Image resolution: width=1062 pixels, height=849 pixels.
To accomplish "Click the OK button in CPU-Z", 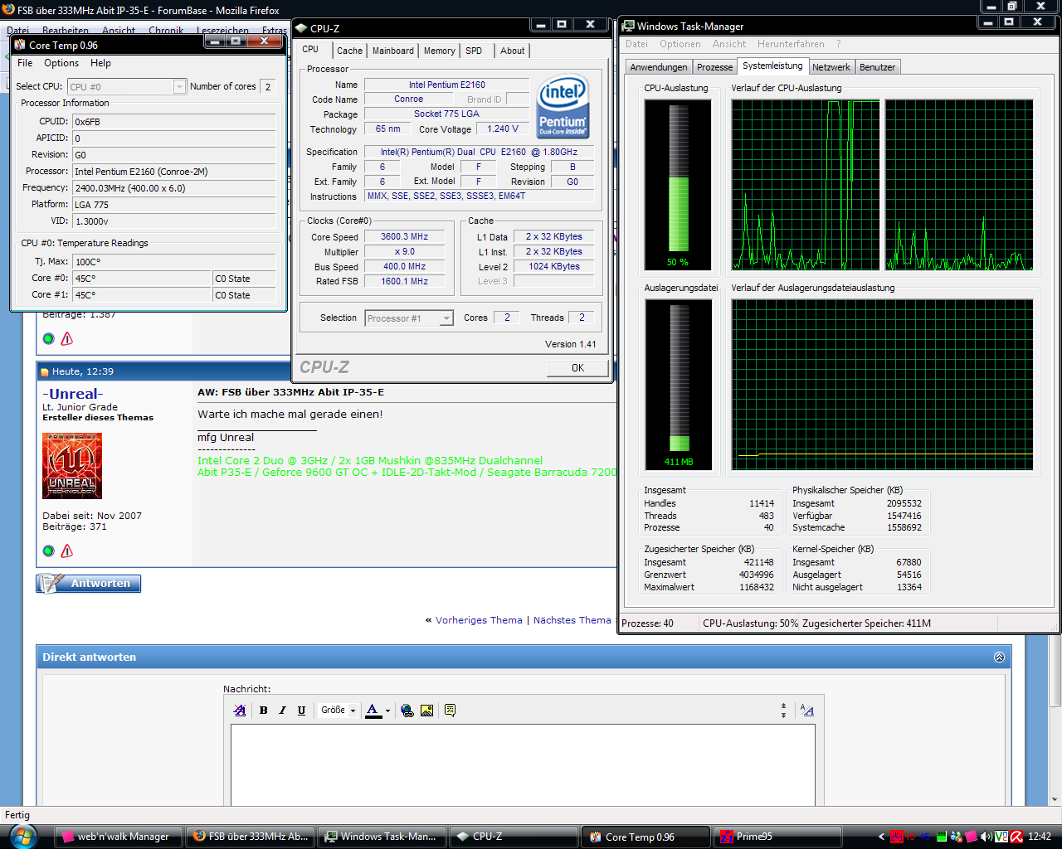I will [x=577, y=368].
